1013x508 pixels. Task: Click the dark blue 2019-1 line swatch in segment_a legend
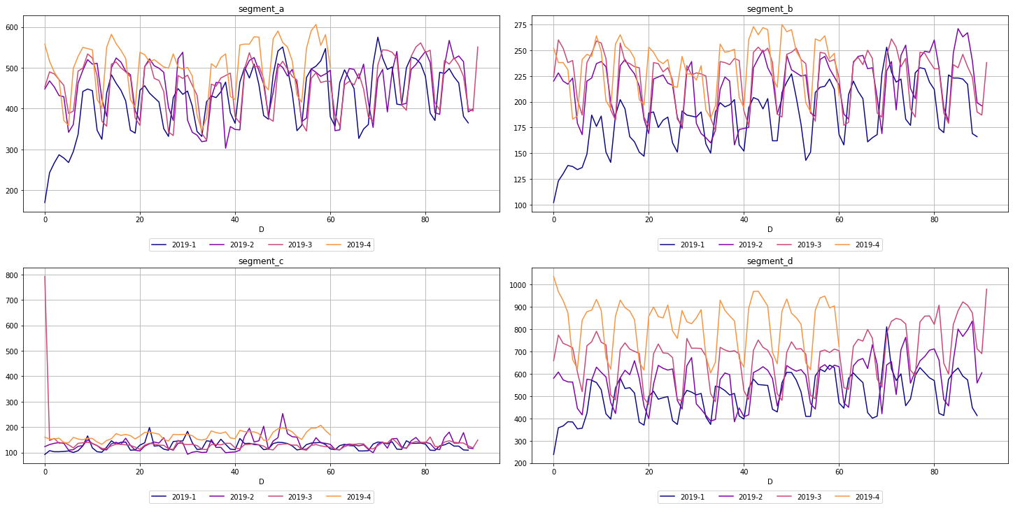pos(160,245)
